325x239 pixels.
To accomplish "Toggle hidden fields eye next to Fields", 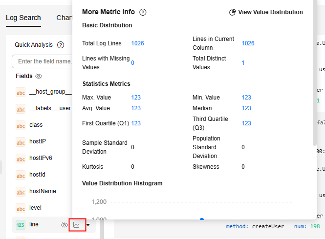I will point(39,76).
